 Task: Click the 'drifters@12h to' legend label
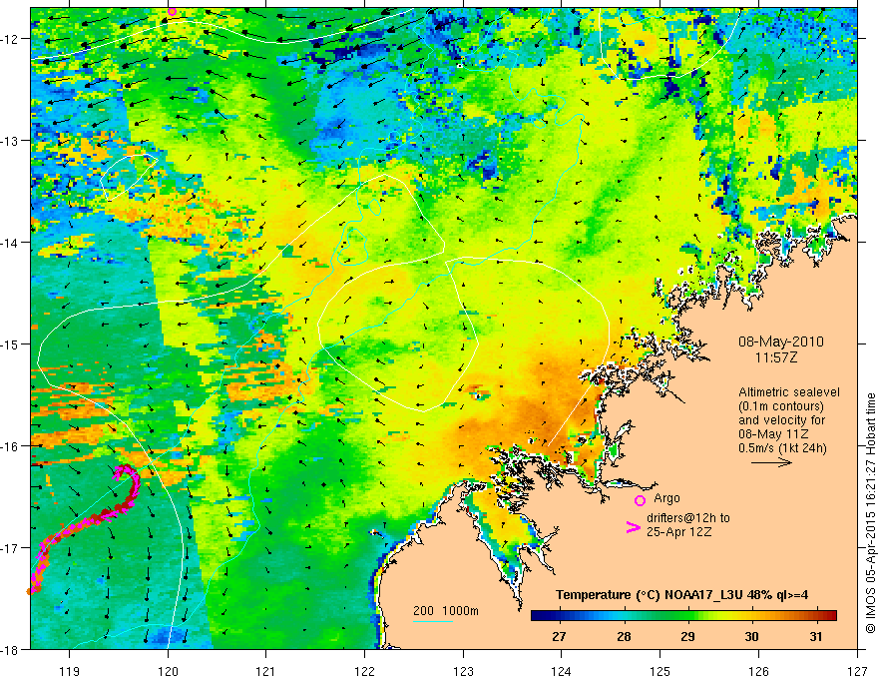tap(688, 518)
